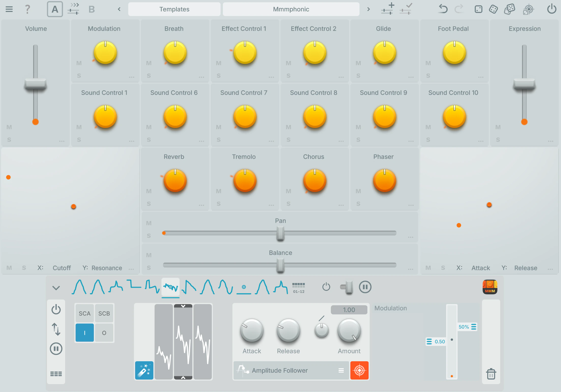Select the SCA sidechain button
The image size is (561, 392).
(x=84, y=313)
